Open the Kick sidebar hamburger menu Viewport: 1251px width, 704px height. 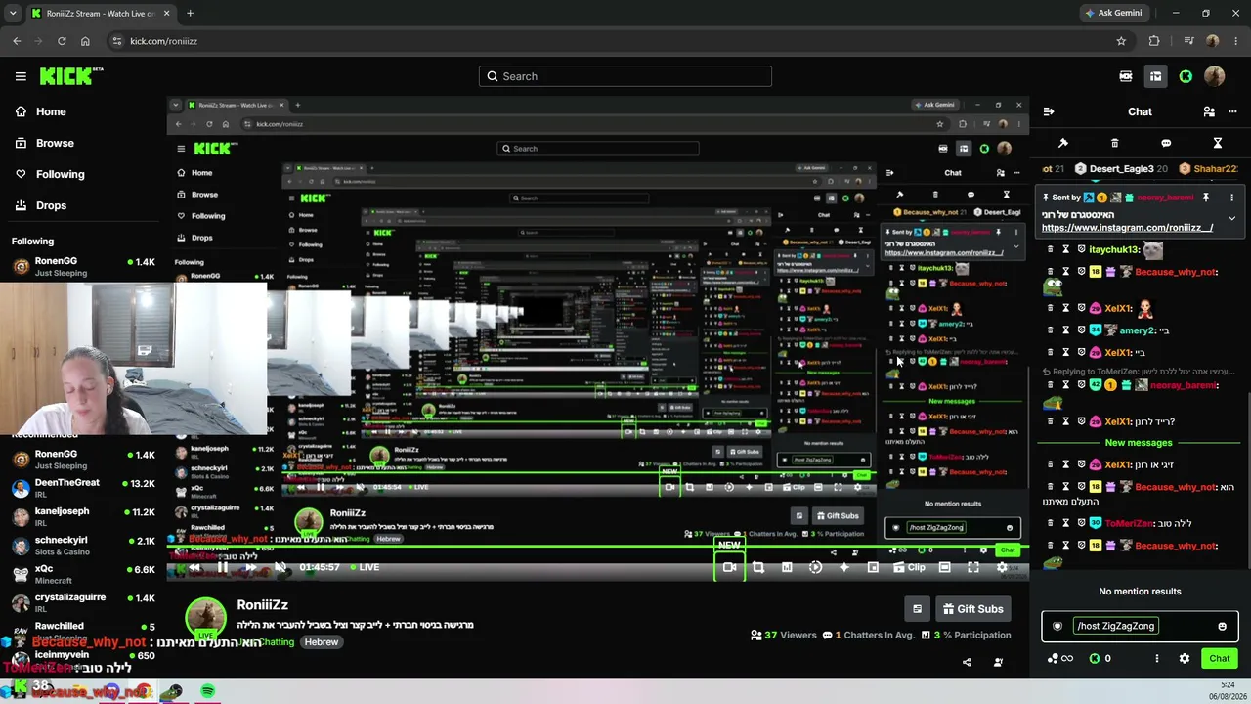[x=21, y=76]
